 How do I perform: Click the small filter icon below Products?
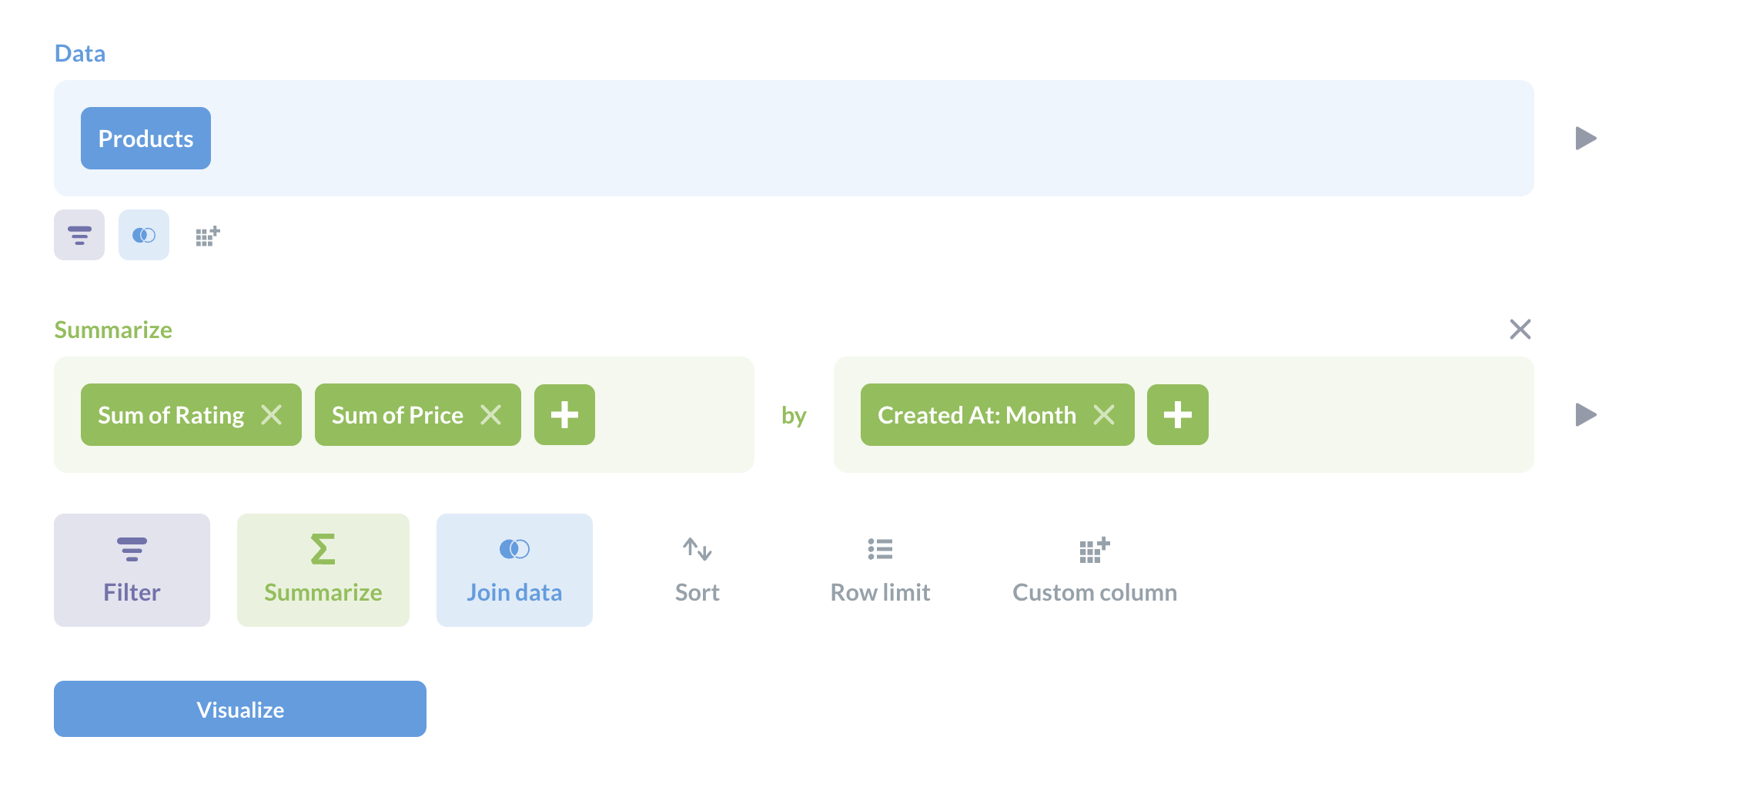click(78, 235)
